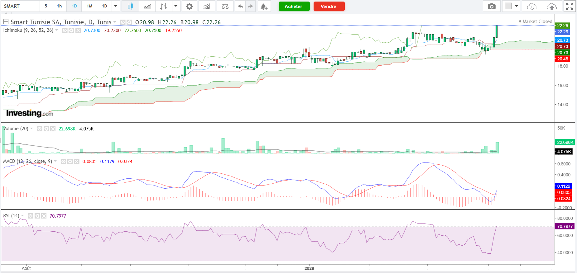Open the indicators menu icon

207,6
